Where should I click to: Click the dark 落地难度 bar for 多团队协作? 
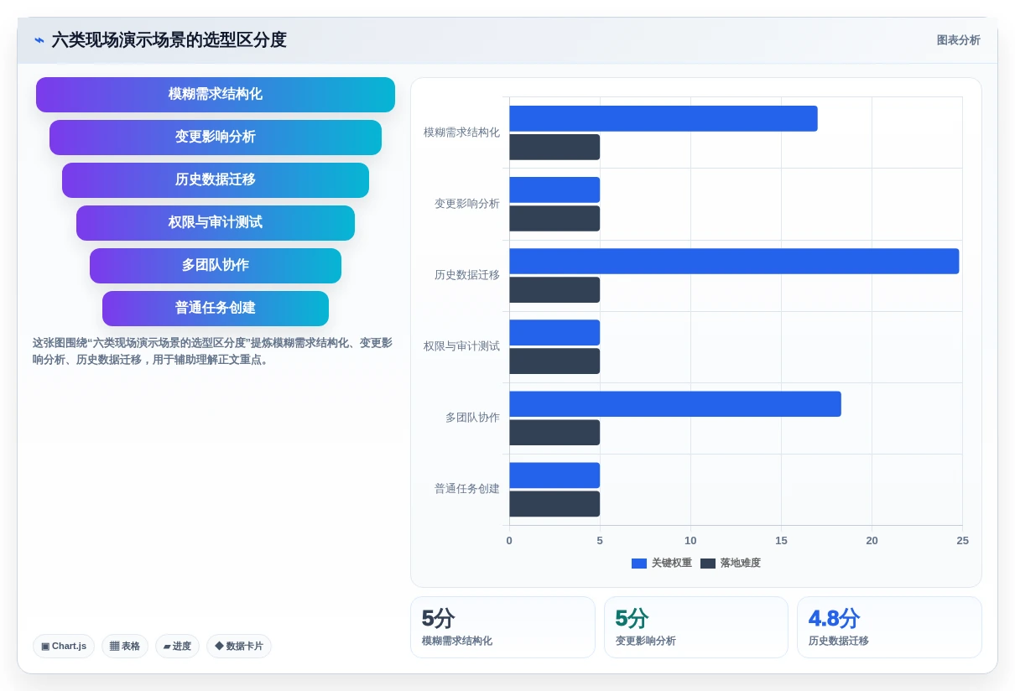coord(554,433)
